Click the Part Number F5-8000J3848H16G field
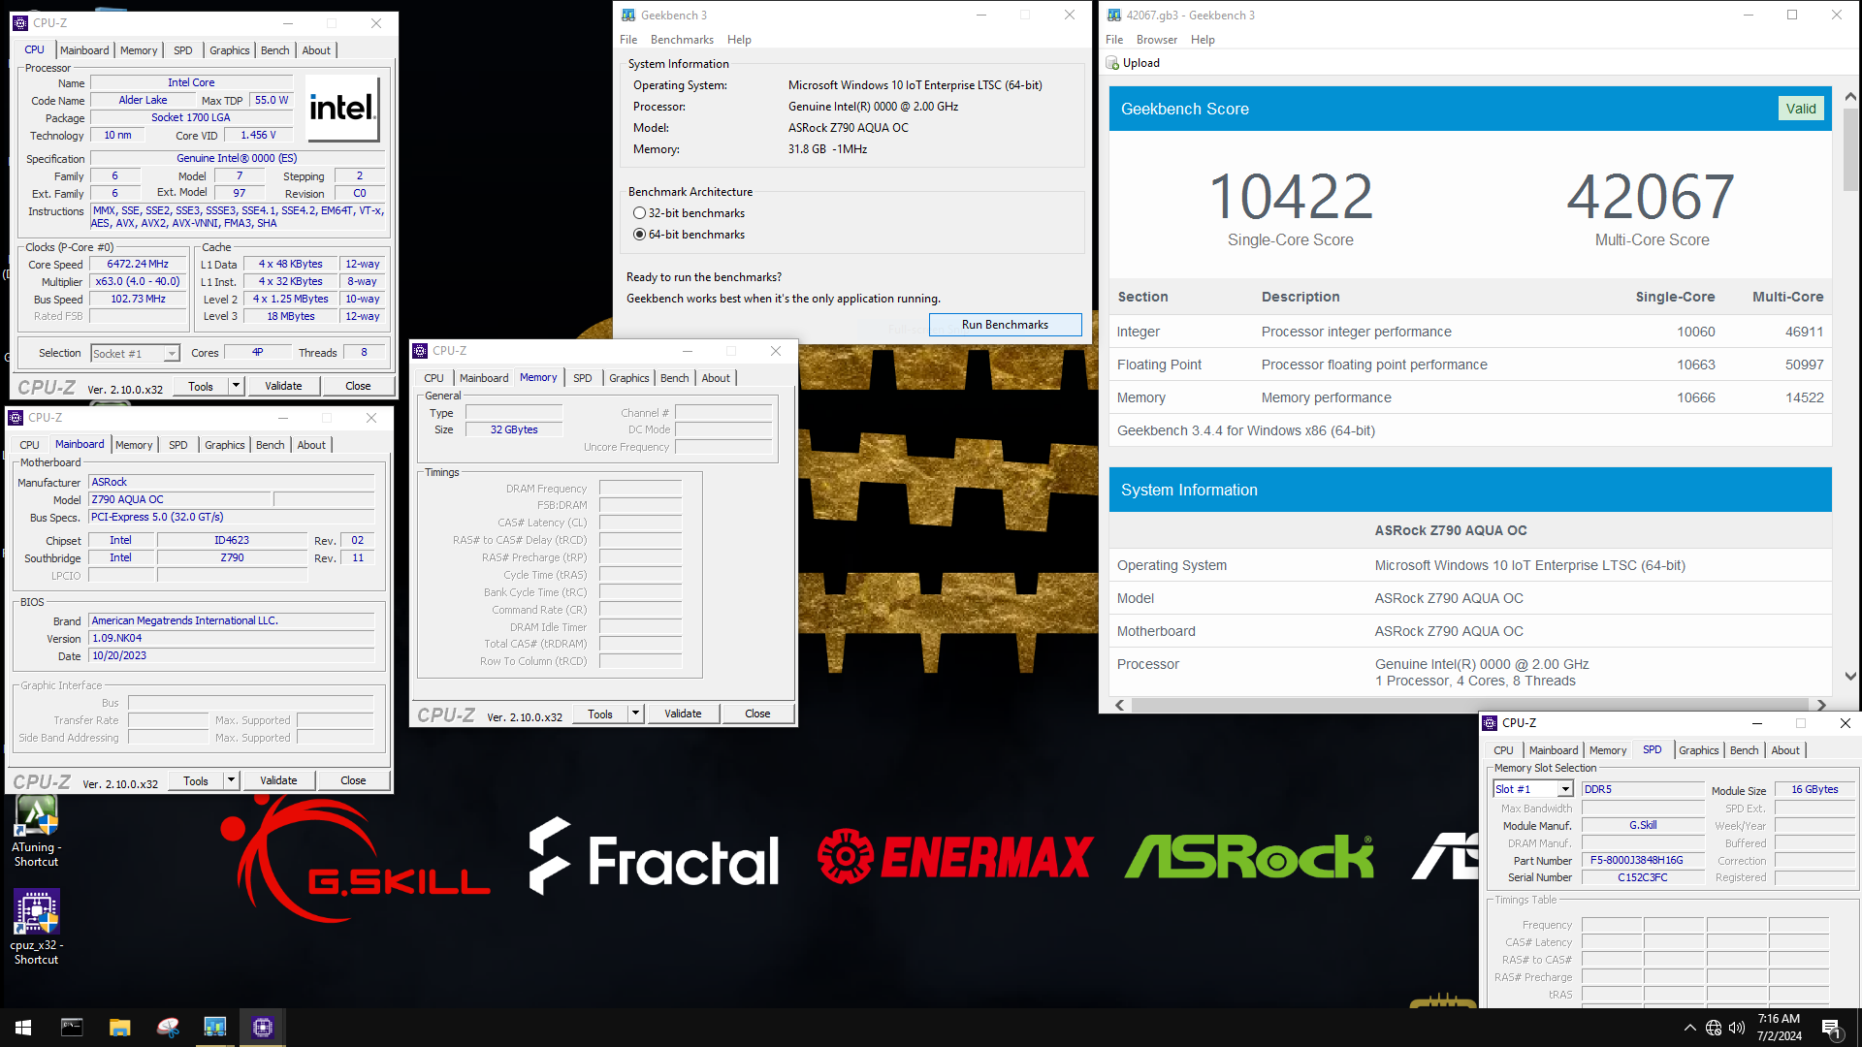The height and width of the screenshot is (1047, 1862). 1642,860
